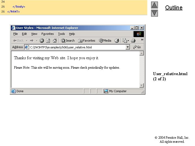
Task: Click the Stop loading icon
Action: click(x=42, y=41)
